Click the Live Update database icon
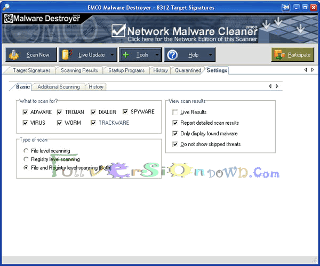 pos(67,54)
